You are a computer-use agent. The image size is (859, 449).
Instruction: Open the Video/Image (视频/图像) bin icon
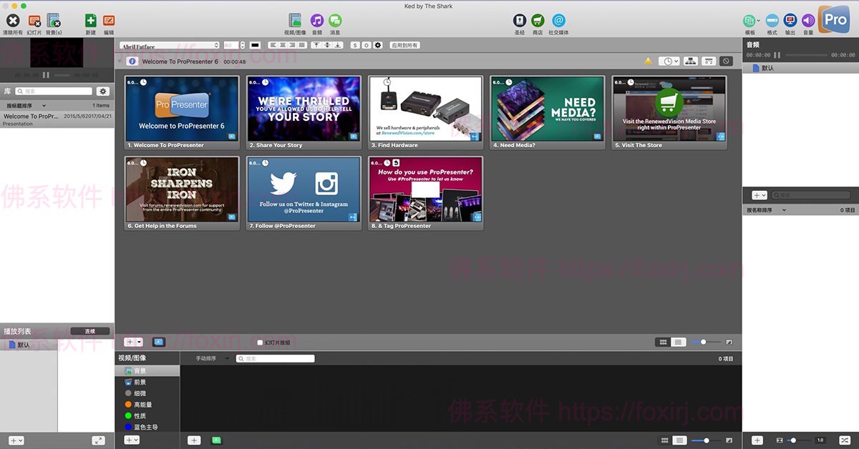(x=295, y=21)
